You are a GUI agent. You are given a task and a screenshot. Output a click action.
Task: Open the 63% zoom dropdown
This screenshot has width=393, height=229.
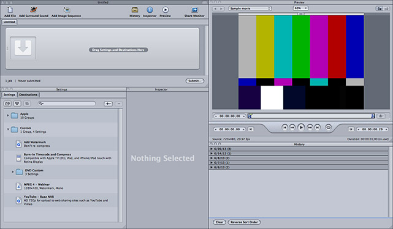300,8
